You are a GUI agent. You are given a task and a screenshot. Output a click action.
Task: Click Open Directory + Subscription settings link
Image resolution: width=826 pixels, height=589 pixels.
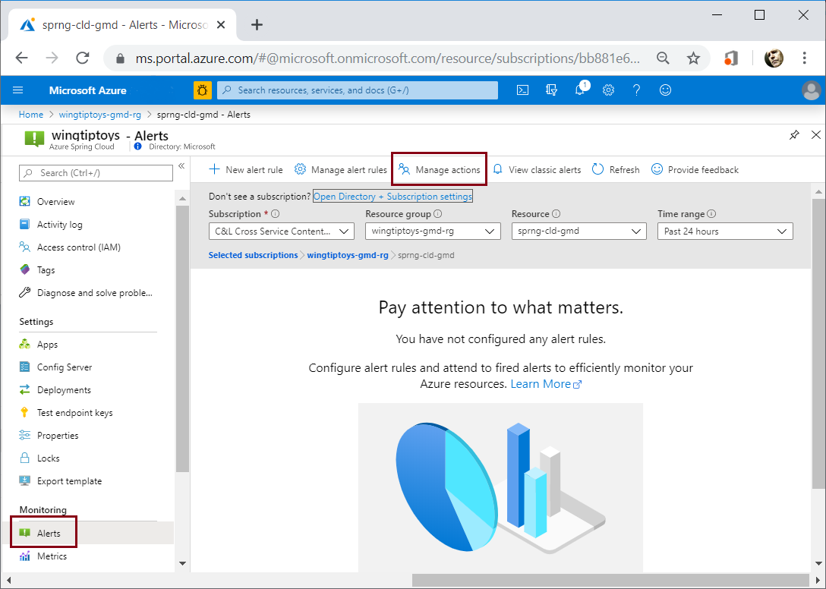pyautogui.click(x=393, y=197)
